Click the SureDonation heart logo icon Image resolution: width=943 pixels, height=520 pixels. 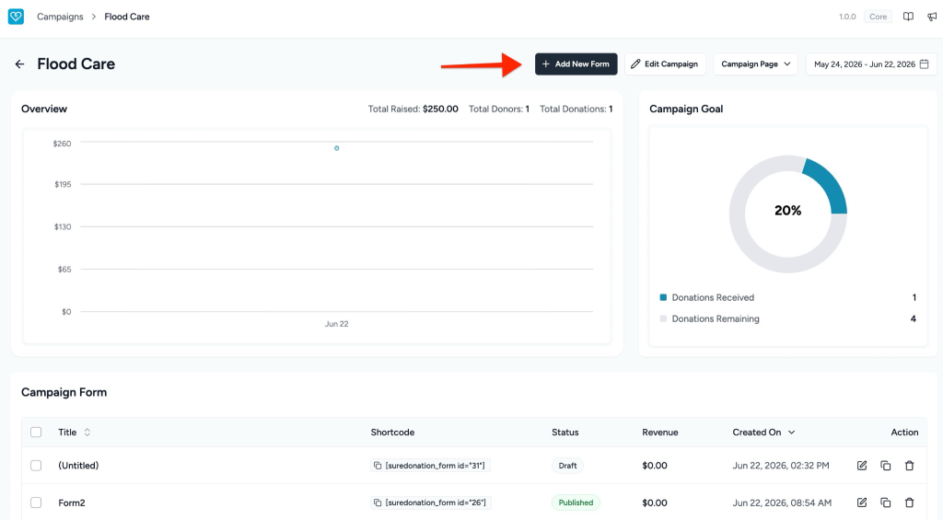tap(17, 17)
